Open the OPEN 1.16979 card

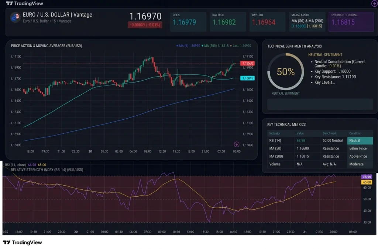click(x=188, y=22)
